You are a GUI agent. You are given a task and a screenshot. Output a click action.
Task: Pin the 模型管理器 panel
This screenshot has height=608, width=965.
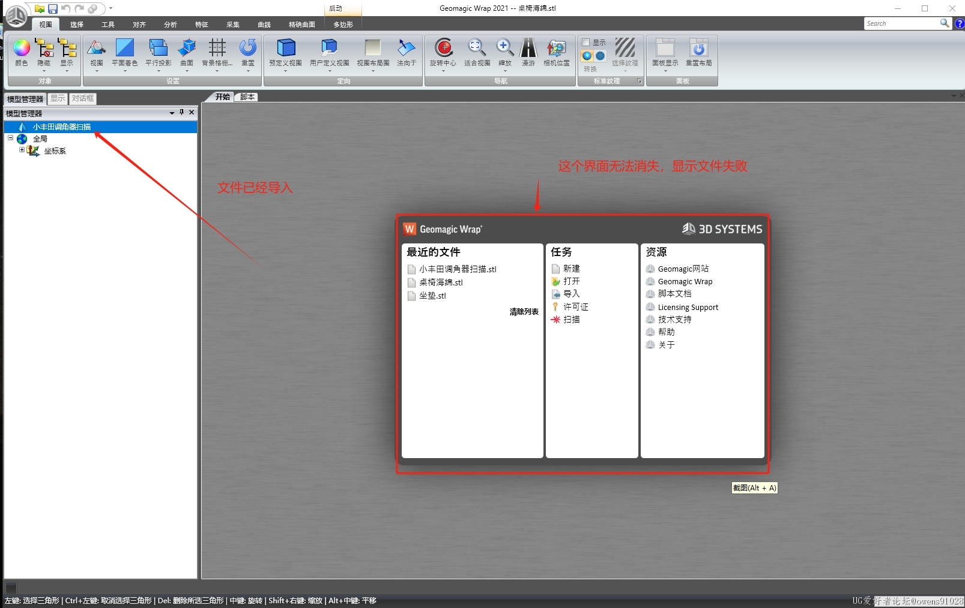tap(182, 112)
